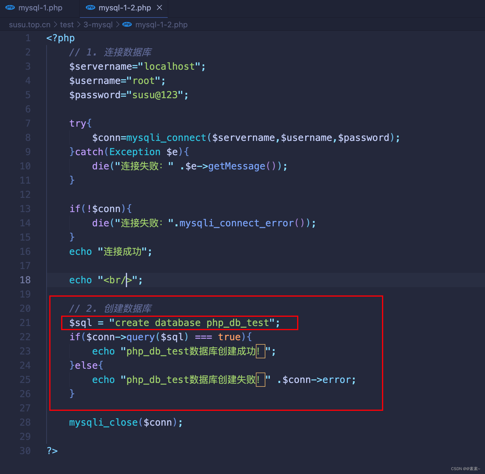Click the "true" keyword on line 22
This screenshot has height=474, width=485.
[x=229, y=337]
